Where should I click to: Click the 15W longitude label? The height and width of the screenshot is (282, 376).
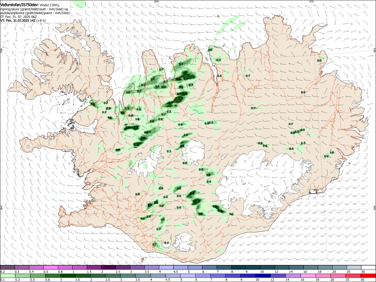coord(311,1)
